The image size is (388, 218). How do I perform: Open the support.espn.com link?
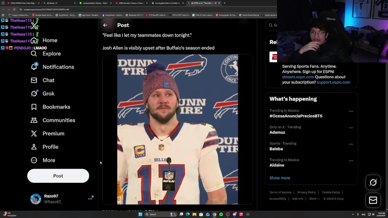coord(333,82)
